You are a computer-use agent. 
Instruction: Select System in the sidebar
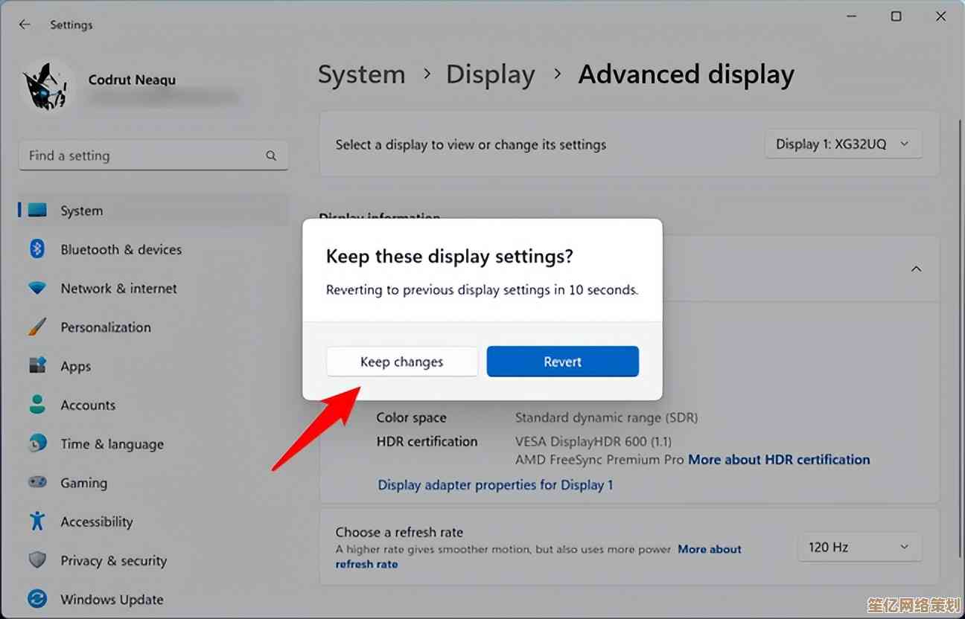81,211
